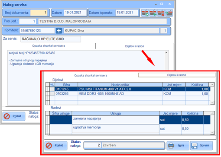Select service ugradnja memorije
Viewport: 221px width, 157px height.
coord(116,128)
